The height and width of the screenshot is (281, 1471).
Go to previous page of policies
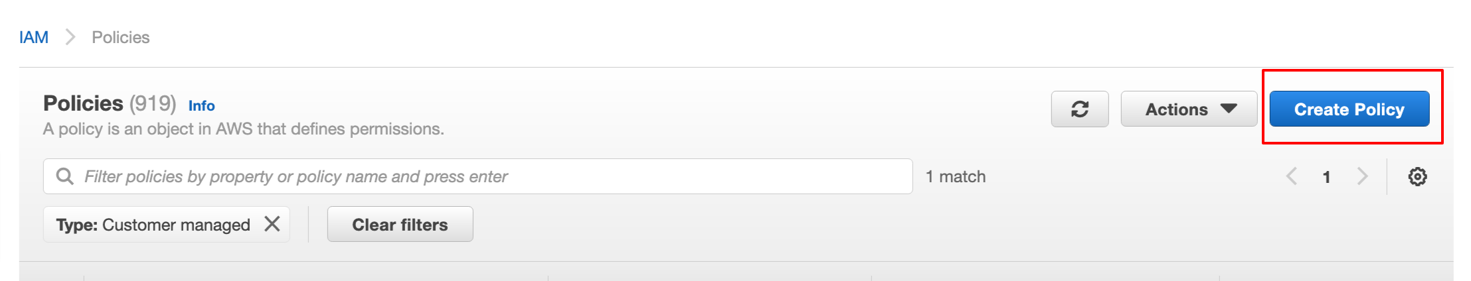click(x=1292, y=177)
